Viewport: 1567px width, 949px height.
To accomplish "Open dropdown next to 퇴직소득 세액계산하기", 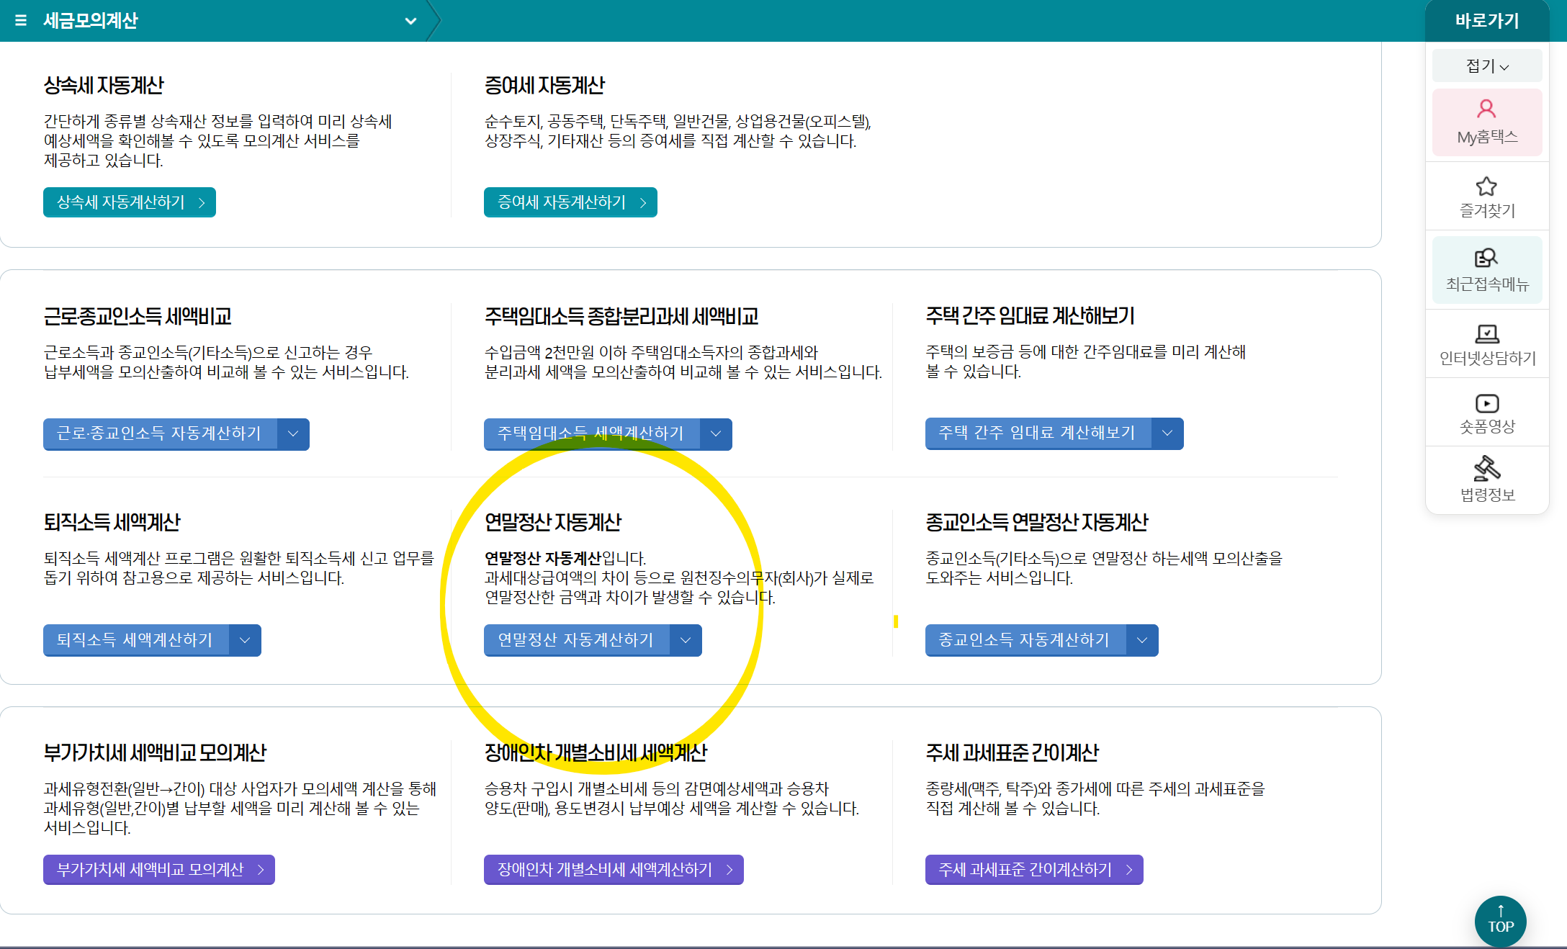I will click(245, 640).
